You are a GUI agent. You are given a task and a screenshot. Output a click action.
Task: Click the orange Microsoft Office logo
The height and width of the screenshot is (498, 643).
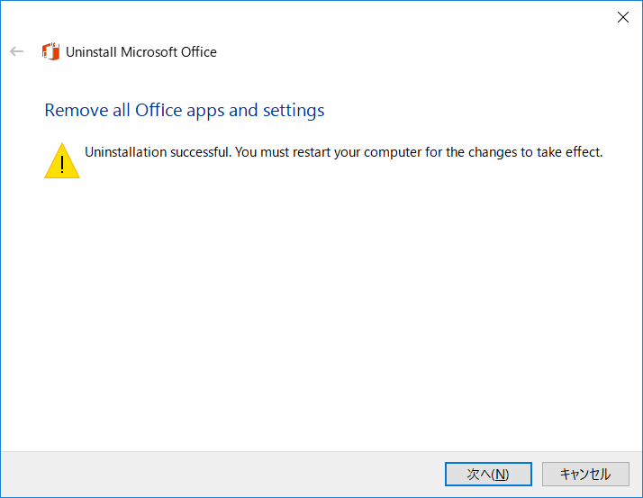pyautogui.click(x=50, y=51)
